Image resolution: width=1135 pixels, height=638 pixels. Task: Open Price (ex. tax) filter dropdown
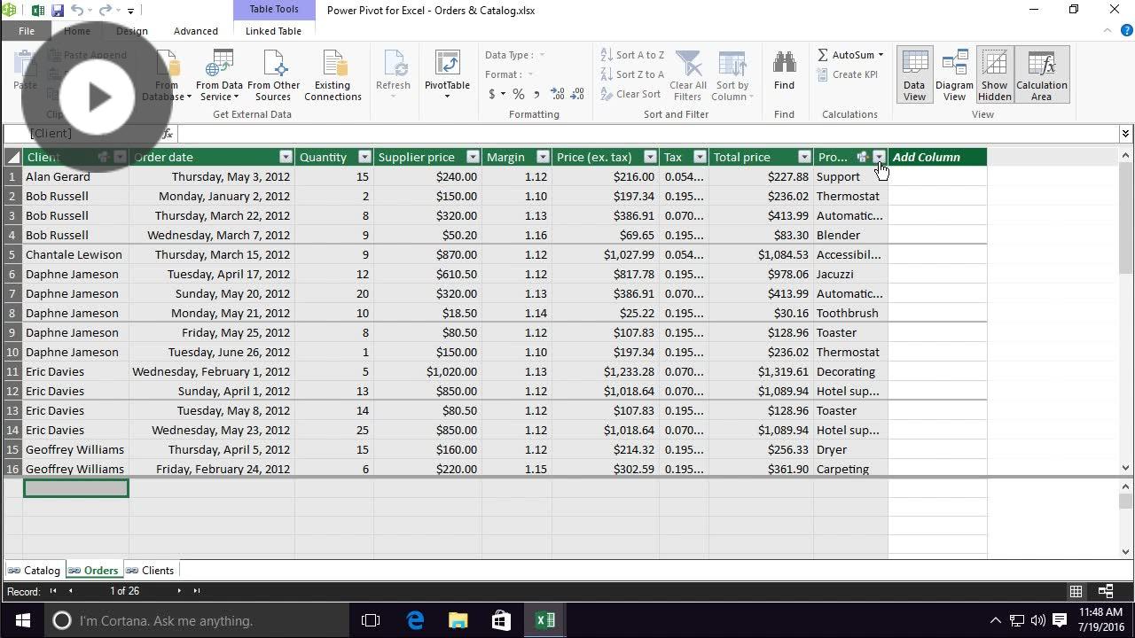650,157
